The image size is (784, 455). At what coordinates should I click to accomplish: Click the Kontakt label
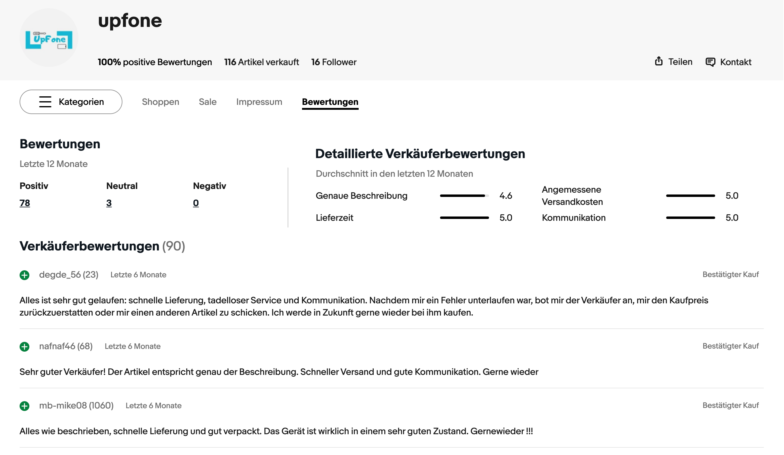click(x=736, y=62)
